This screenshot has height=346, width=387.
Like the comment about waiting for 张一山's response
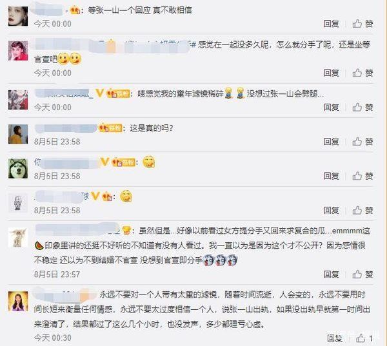pos(362,24)
